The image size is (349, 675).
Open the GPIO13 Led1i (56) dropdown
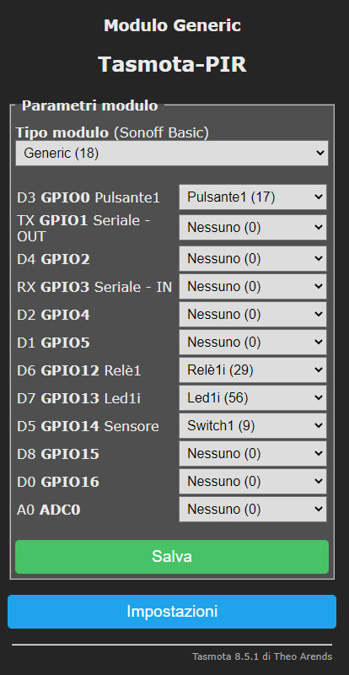point(253,397)
